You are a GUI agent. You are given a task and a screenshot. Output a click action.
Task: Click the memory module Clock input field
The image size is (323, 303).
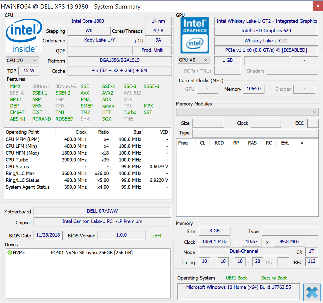[x=266, y=123]
